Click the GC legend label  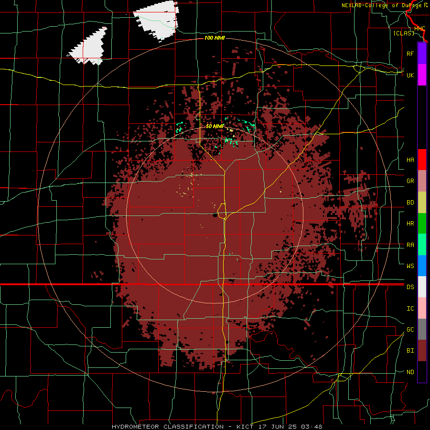point(410,330)
